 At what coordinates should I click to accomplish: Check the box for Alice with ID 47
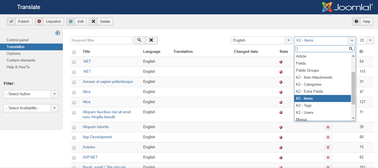(x=74, y=92)
